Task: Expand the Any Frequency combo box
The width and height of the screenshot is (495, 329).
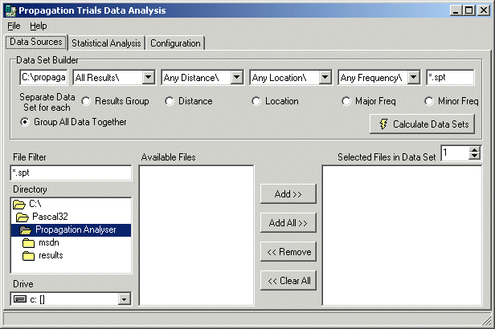Action: pos(413,78)
